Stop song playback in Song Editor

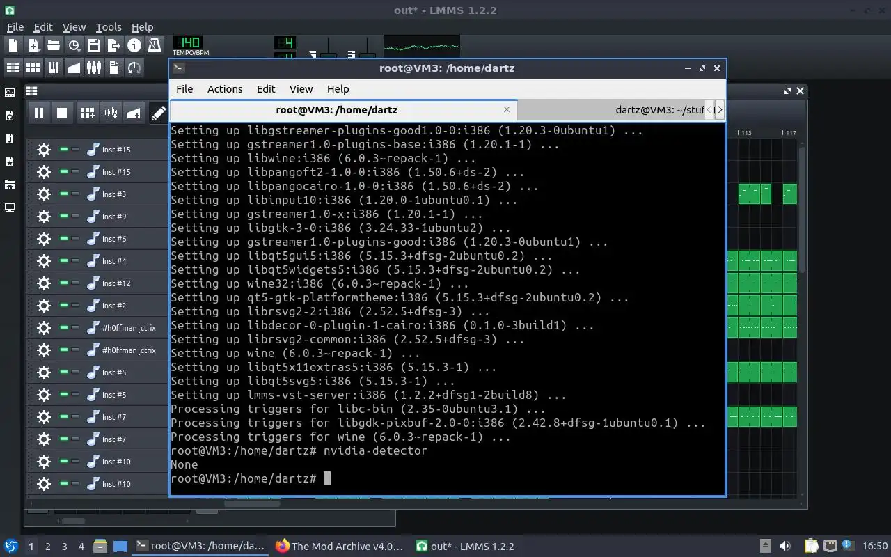pyautogui.click(x=61, y=113)
